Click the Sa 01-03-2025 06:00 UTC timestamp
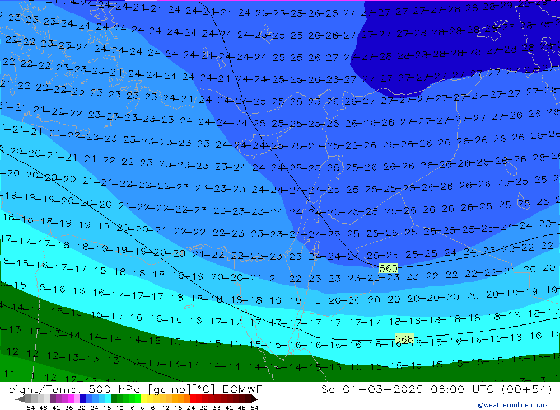This screenshot has width=560, height=410. pos(436,389)
